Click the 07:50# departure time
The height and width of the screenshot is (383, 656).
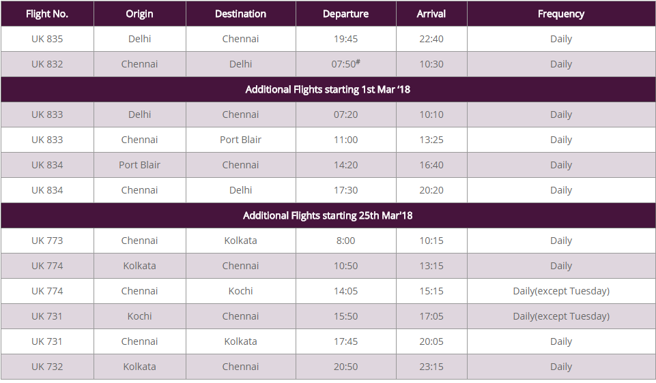[x=345, y=64]
